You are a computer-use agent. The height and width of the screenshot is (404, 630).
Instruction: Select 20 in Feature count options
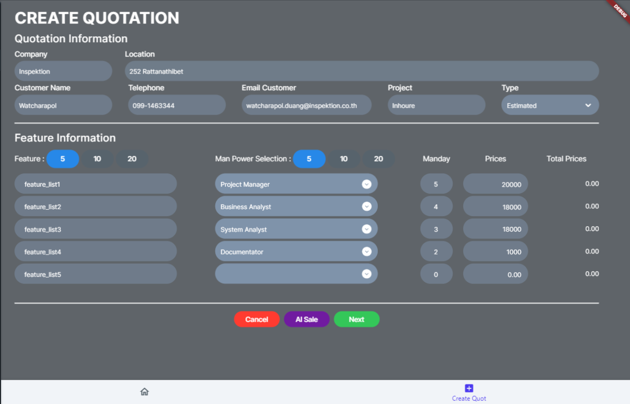132,159
